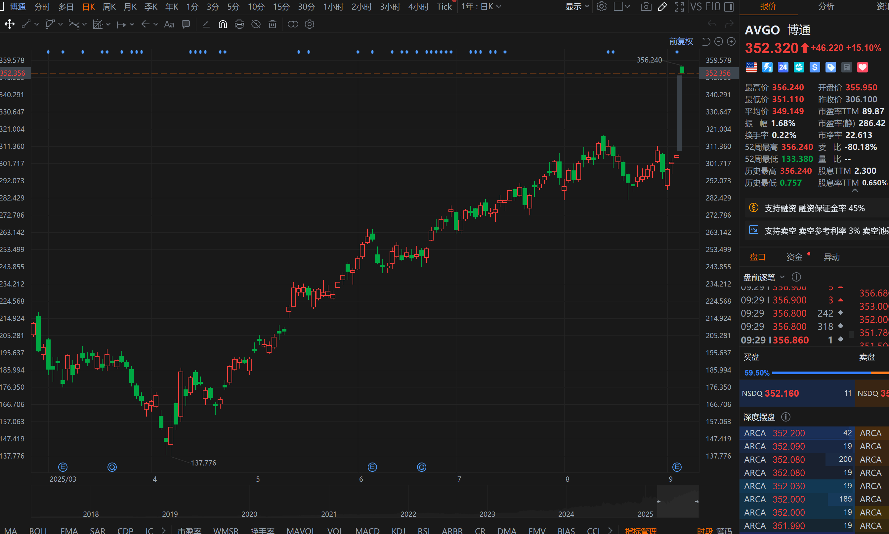The width and height of the screenshot is (889, 534).
Task: Select the MACD indicator
Action: click(x=367, y=530)
